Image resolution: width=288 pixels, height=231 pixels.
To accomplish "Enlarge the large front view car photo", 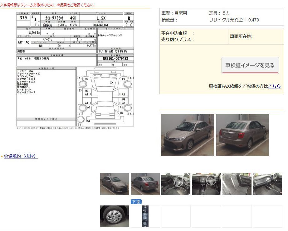I will tap(187, 135).
